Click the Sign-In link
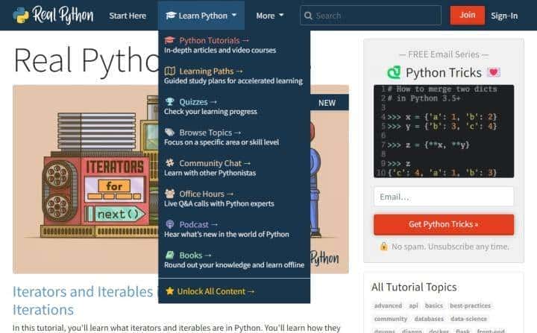537x333 pixels. click(x=504, y=16)
